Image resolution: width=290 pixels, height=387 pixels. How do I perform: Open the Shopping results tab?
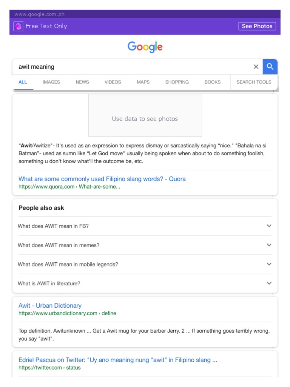coord(177,82)
